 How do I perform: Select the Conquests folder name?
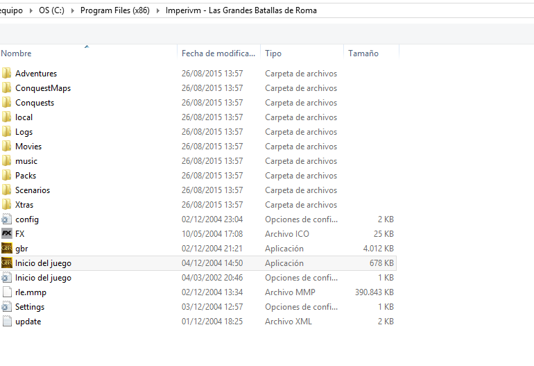(x=35, y=103)
